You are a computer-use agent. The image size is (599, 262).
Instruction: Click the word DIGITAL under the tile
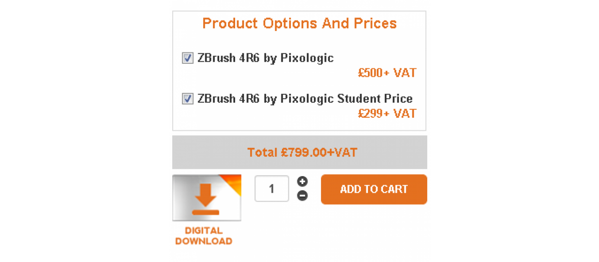[204, 231]
